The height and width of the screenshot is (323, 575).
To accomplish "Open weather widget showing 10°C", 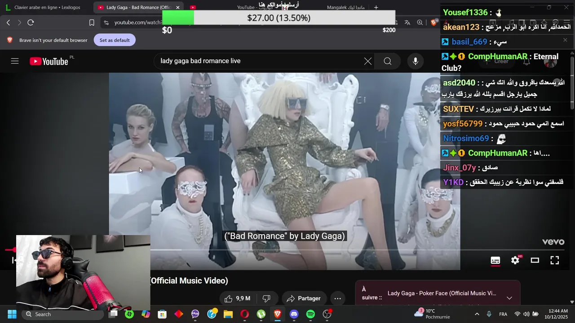I will pos(432,314).
